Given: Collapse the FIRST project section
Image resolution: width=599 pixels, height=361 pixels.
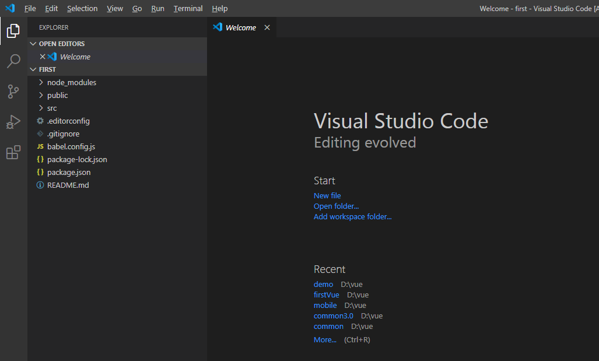Looking at the screenshot, I should [x=47, y=69].
